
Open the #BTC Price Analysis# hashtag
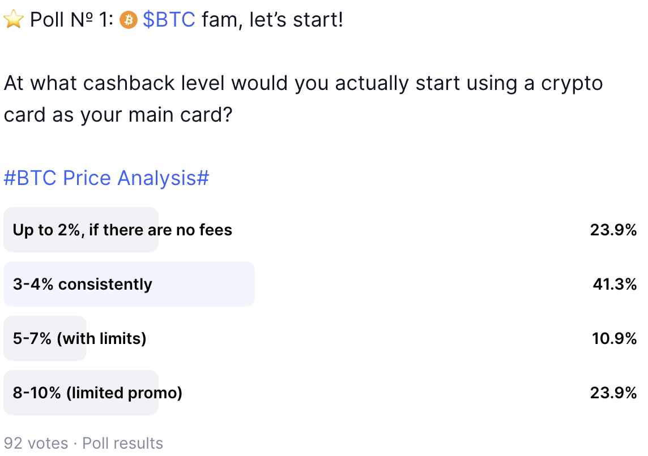(106, 178)
